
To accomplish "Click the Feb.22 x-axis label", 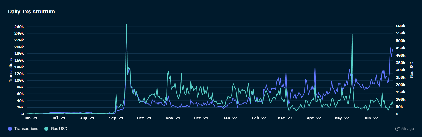I will [259, 118].
